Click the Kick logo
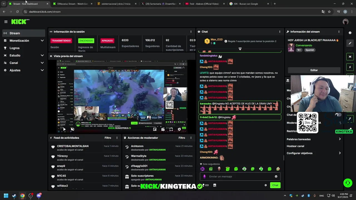 click(x=20, y=22)
